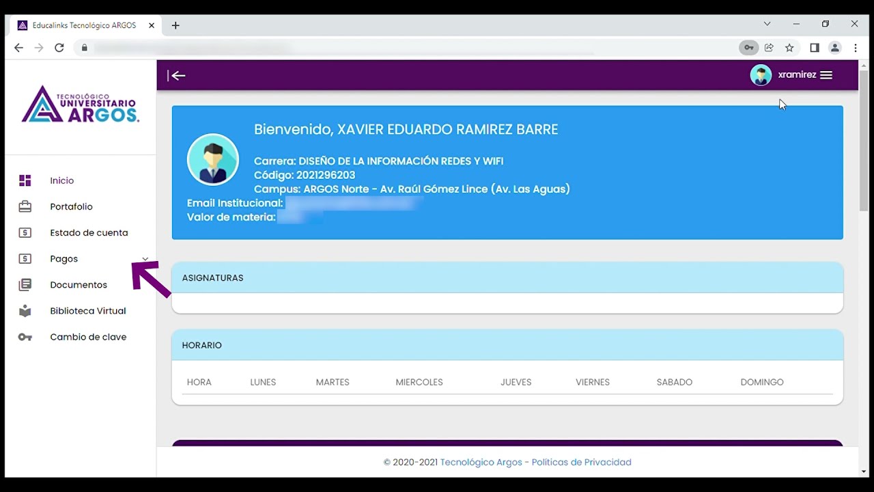This screenshot has width=874, height=492.
Task: Click the HORA column header
Action: (199, 382)
